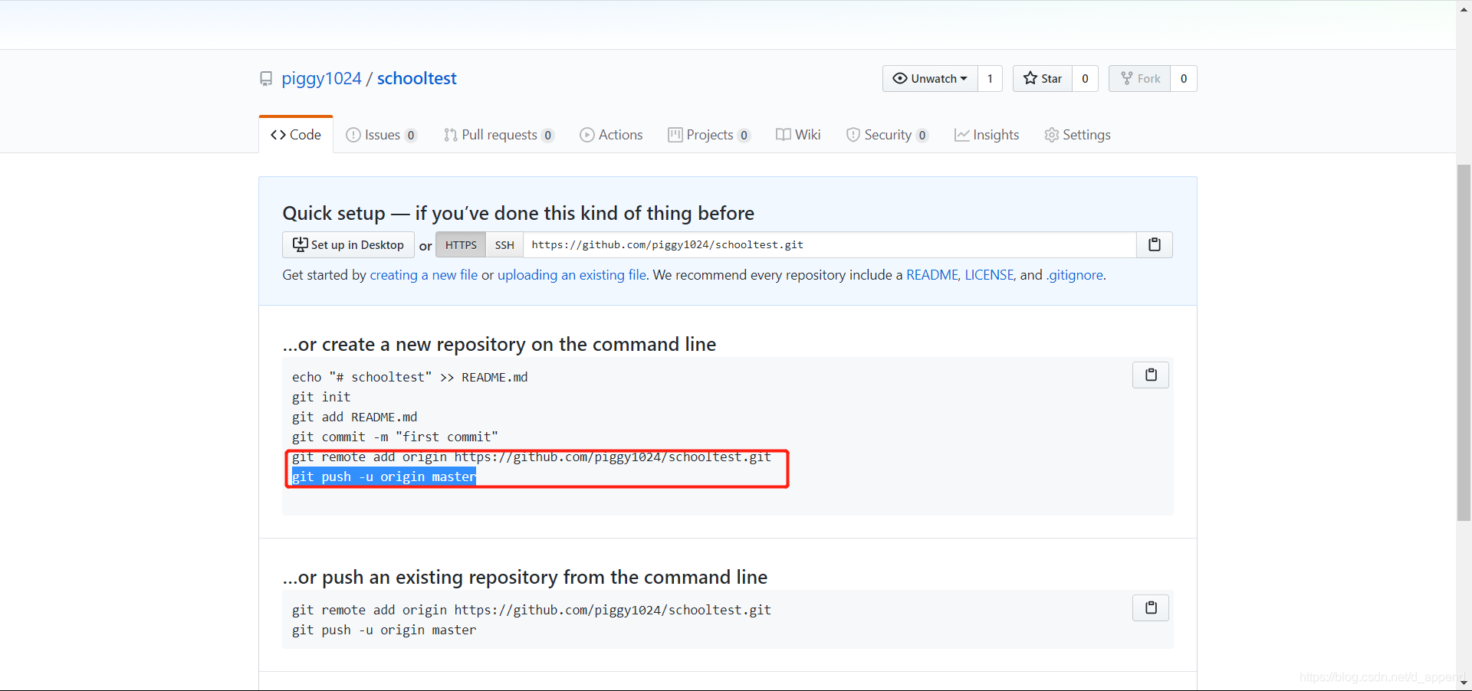The image size is (1472, 691).
Task: Open the Projects tab
Action: click(x=708, y=135)
